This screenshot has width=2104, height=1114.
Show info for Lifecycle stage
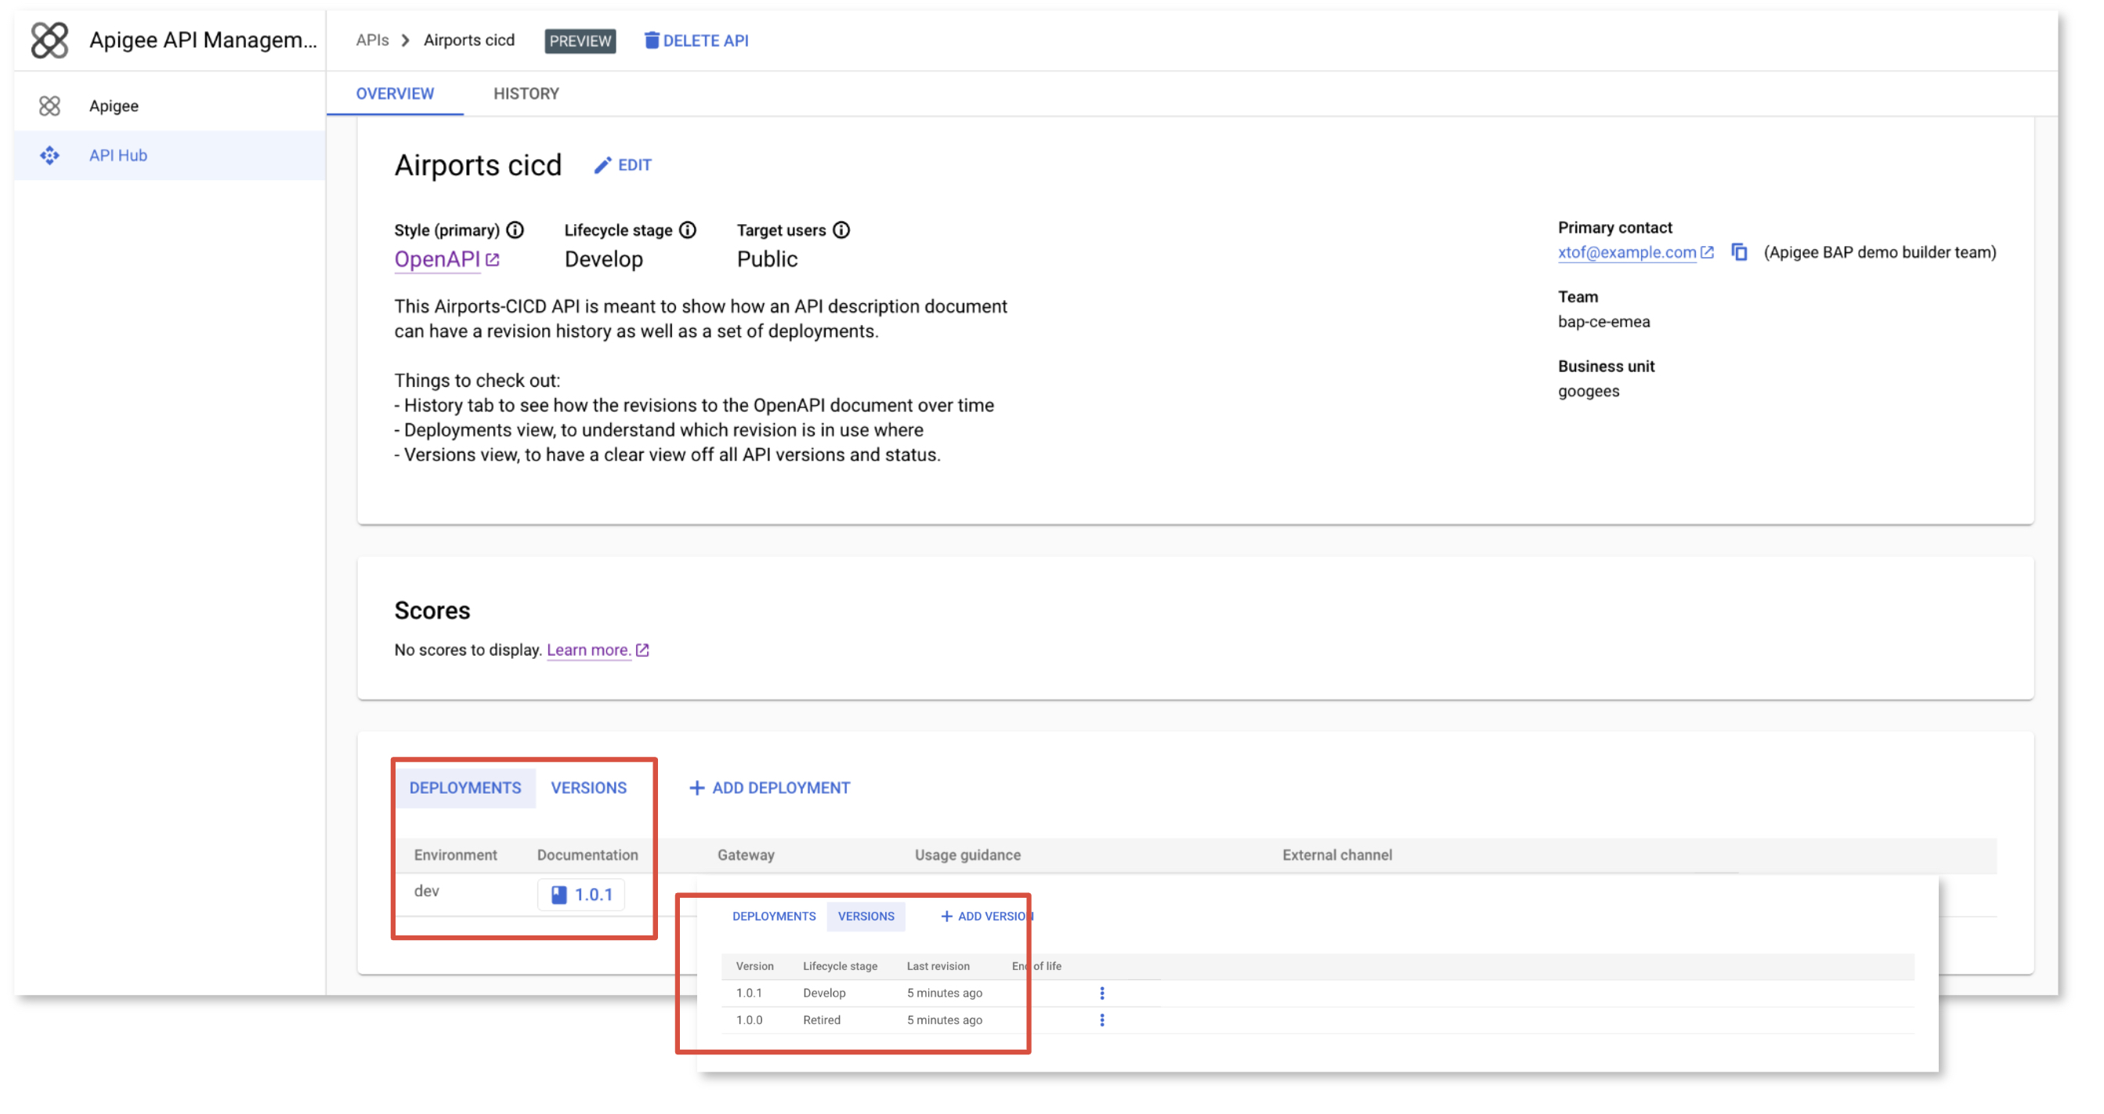tap(688, 230)
